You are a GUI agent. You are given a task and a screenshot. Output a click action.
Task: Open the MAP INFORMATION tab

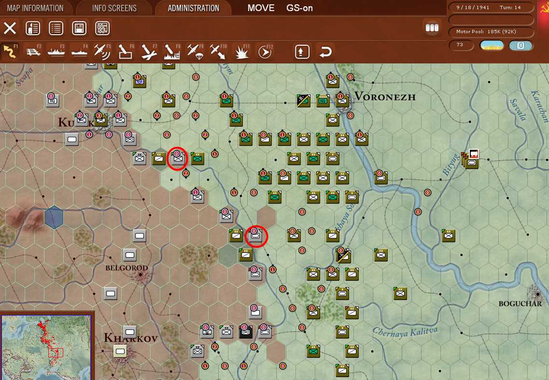pyautogui.click(x=35, y=8)
